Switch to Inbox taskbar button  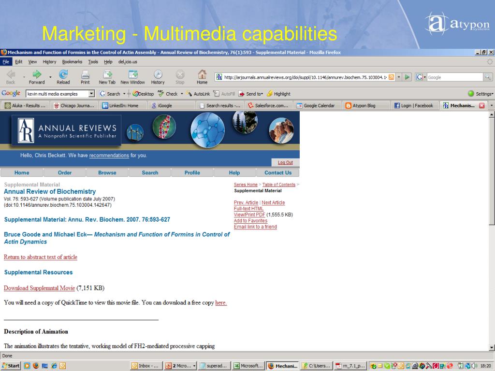pyautogui.click(x=146, y=366)
